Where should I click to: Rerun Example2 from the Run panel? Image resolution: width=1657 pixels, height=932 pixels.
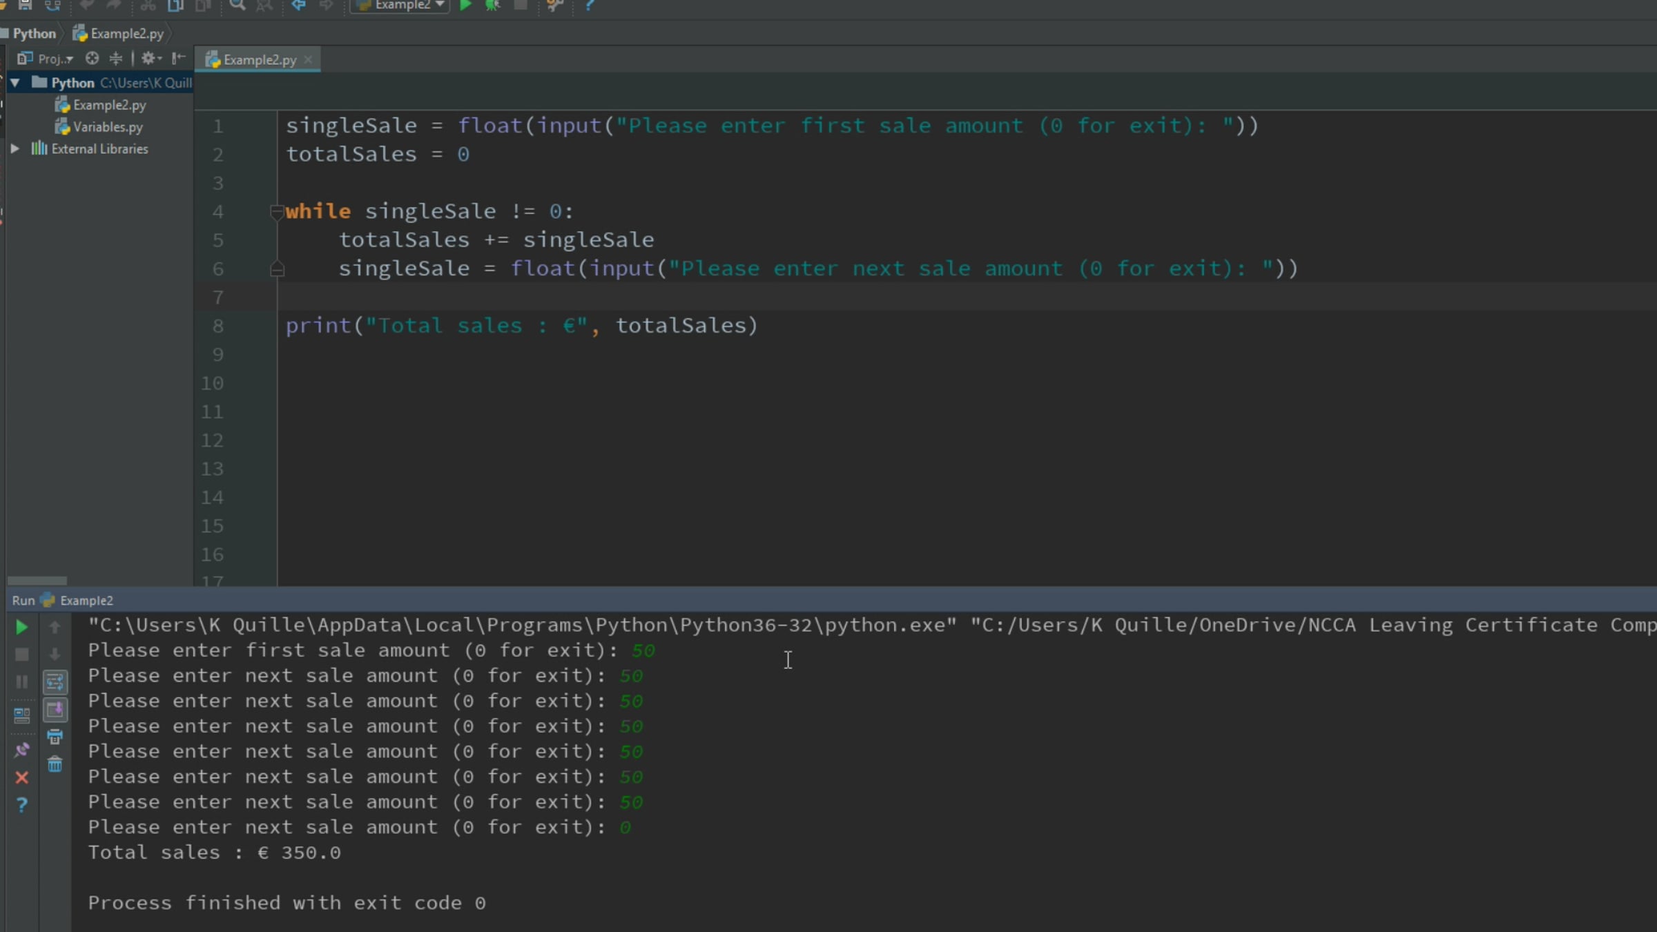coord(21,627)
